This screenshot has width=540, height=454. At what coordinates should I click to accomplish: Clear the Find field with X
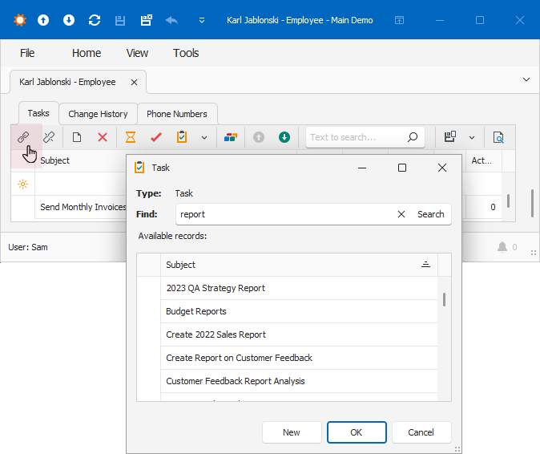coord(401,214)
